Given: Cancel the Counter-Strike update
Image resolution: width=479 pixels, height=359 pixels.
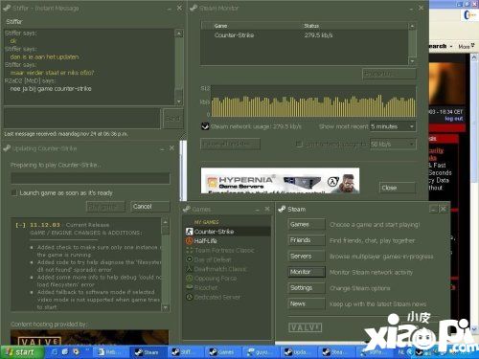Looking at the screenshot, I should [150, 207].
